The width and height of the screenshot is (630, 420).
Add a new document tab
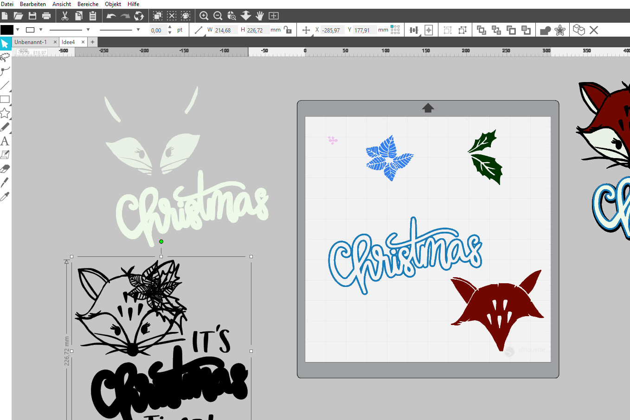(92, 42)
